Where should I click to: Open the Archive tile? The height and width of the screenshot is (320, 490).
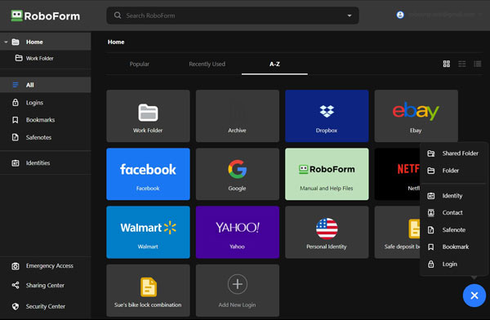[238, 116]
